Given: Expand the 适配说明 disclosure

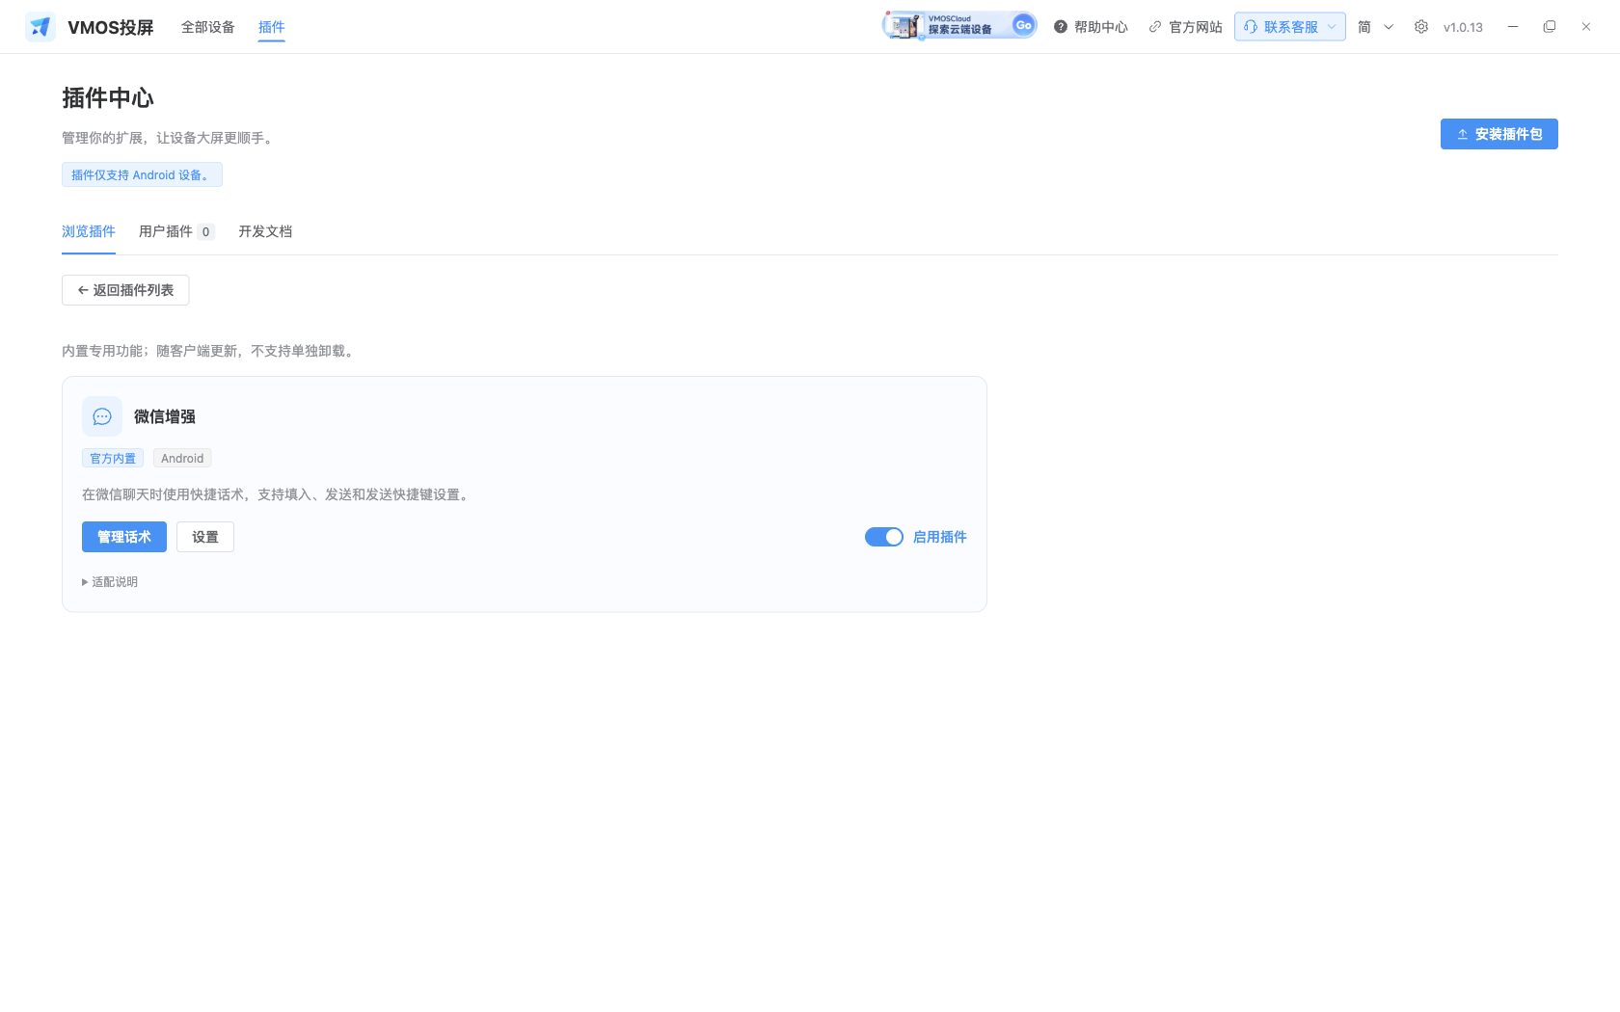Looking at the screenshot, I should click(110, 582).
